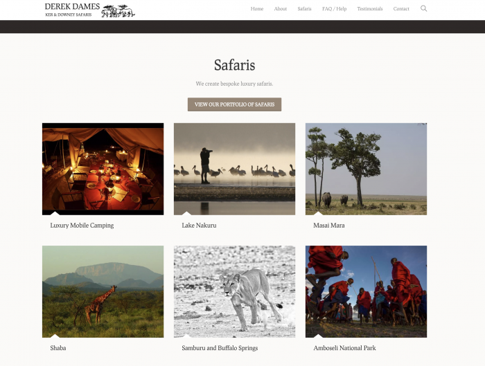Open the Contact page link
Viewport: 485px width, 366px height.
[x=401, y=8]
